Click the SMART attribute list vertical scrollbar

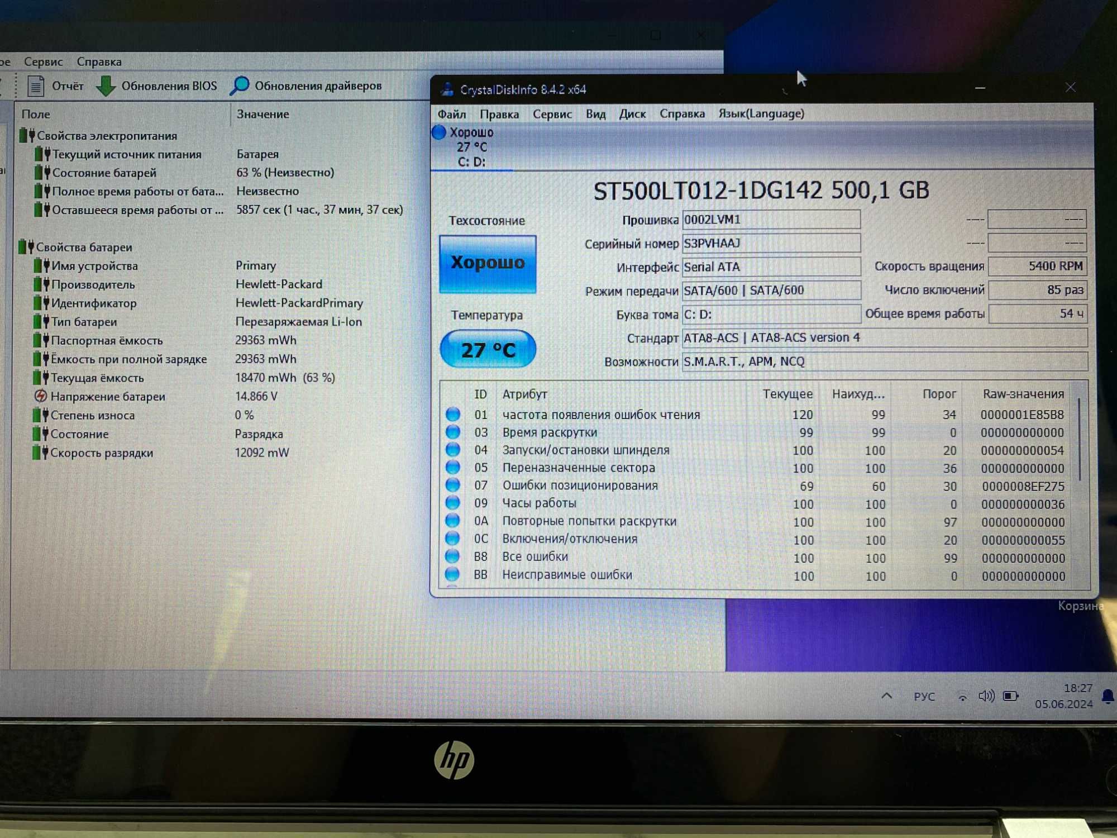(x=1080, y=439)
